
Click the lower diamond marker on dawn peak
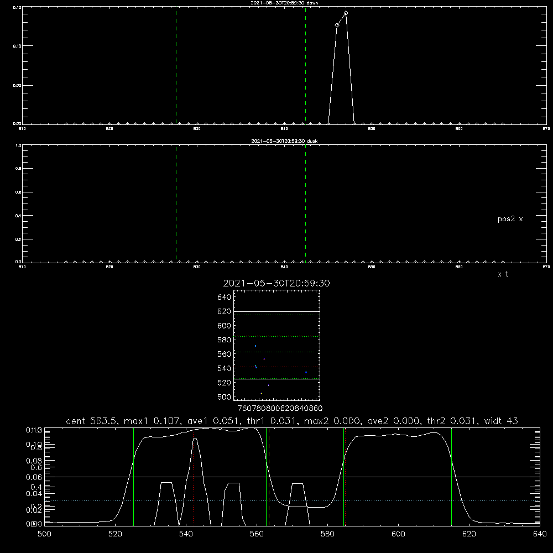click(x=337, y=25)
